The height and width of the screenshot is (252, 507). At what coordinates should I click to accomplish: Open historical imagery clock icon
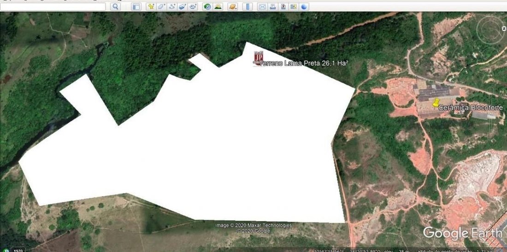(x=207, y=6)
